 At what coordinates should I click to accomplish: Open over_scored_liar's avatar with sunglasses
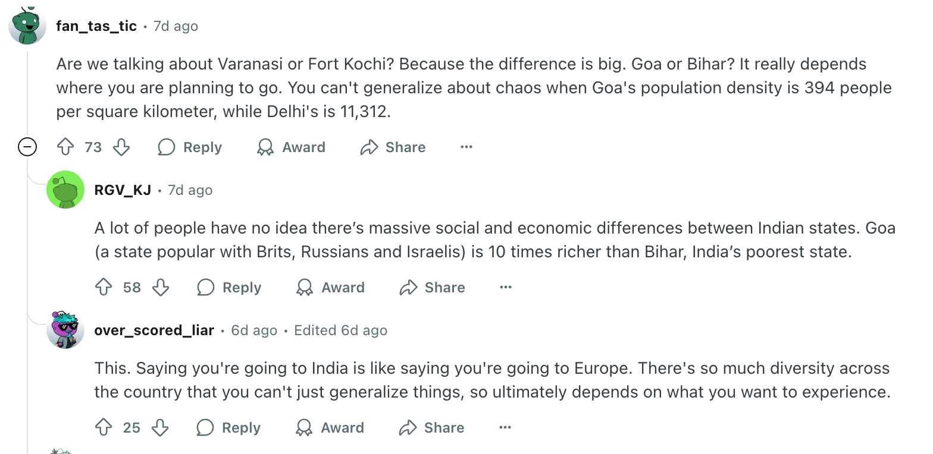65,330
